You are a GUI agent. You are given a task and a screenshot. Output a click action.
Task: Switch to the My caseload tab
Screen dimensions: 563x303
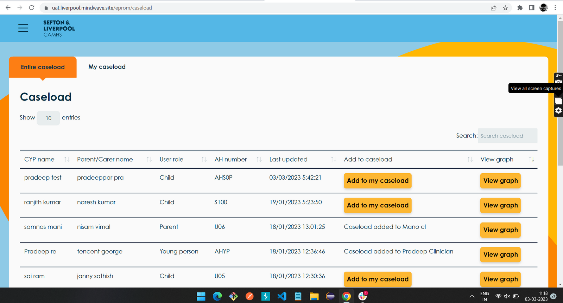coord(107,67)
